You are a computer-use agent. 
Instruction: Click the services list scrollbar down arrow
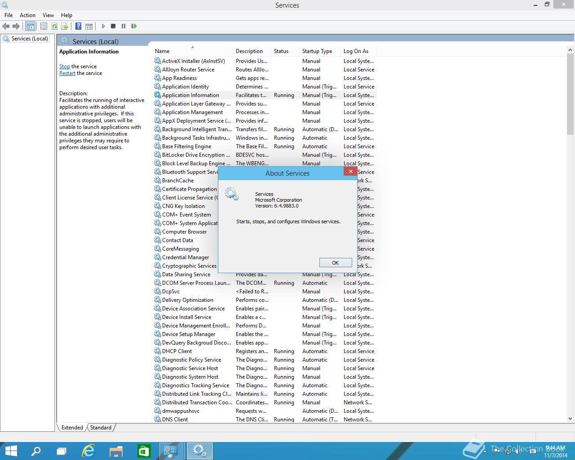point(571,418)
